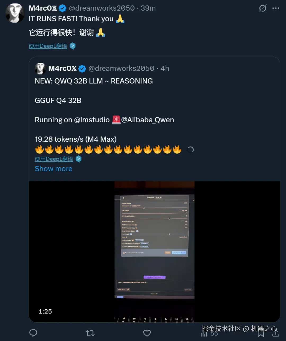This screenshot has height=341, width=286.
Task: Open the @lmstudio mention
Action: tap(92, 120)
